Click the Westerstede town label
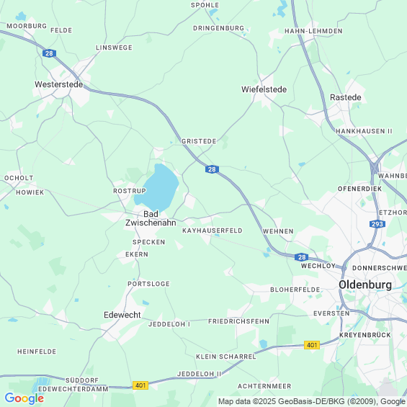Screen dimensions: 407x407 [59, 84]
